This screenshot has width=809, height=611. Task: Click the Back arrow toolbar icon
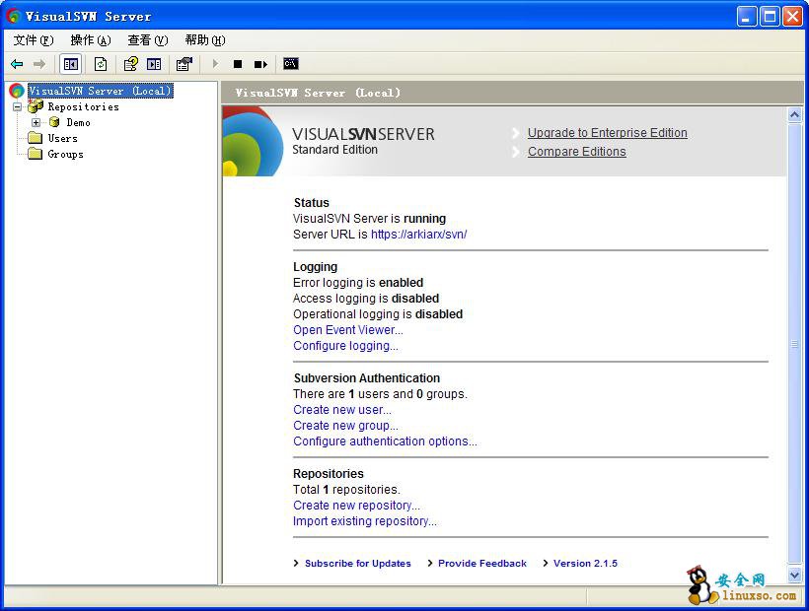[x=17, y=64]
